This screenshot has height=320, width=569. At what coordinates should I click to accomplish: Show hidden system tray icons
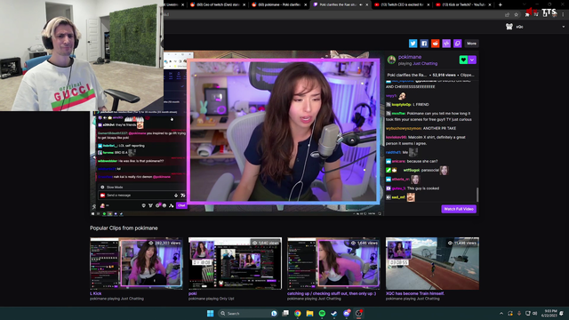point(501,314)
